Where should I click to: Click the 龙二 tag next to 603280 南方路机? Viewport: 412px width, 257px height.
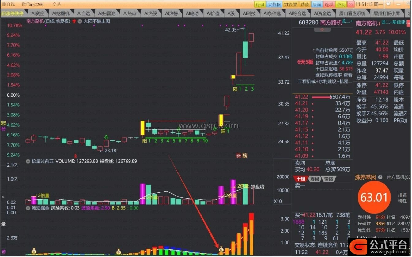347,21
